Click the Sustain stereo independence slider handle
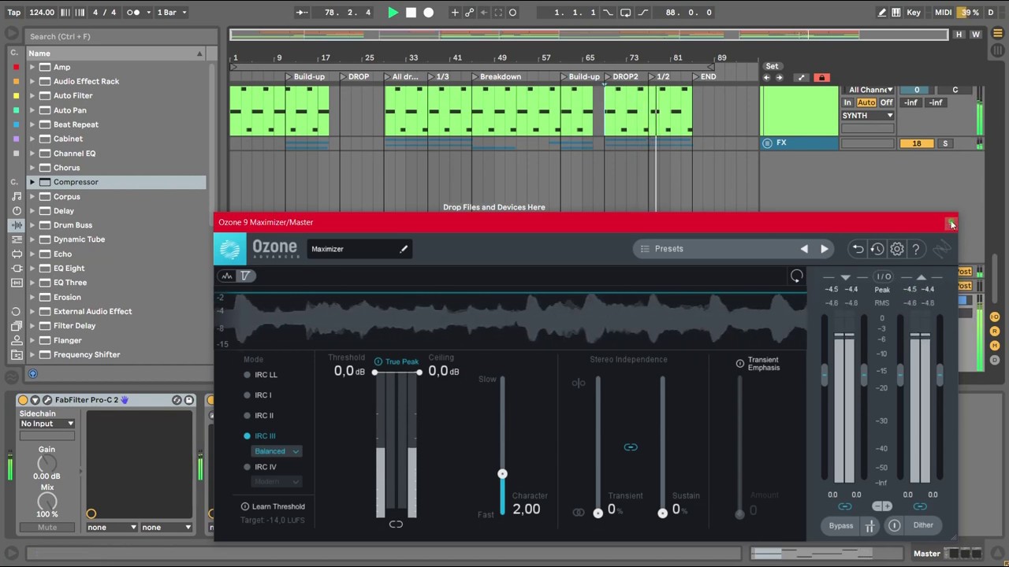 click(662, 513)
